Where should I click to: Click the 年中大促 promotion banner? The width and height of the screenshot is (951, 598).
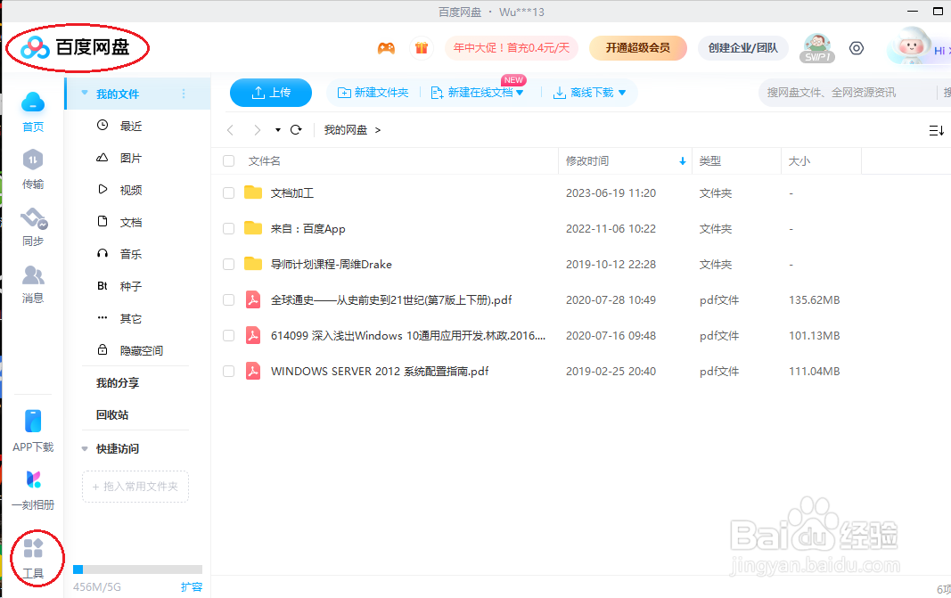[512, 48]
